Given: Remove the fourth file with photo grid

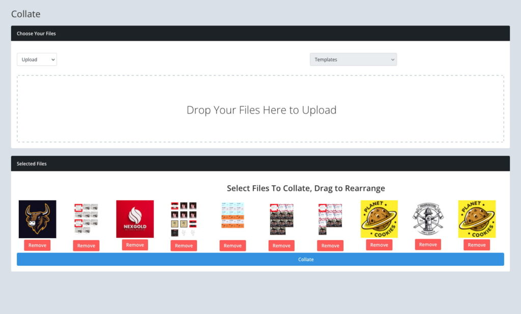Looking at the screenshot, I should (x=184, y=246).
